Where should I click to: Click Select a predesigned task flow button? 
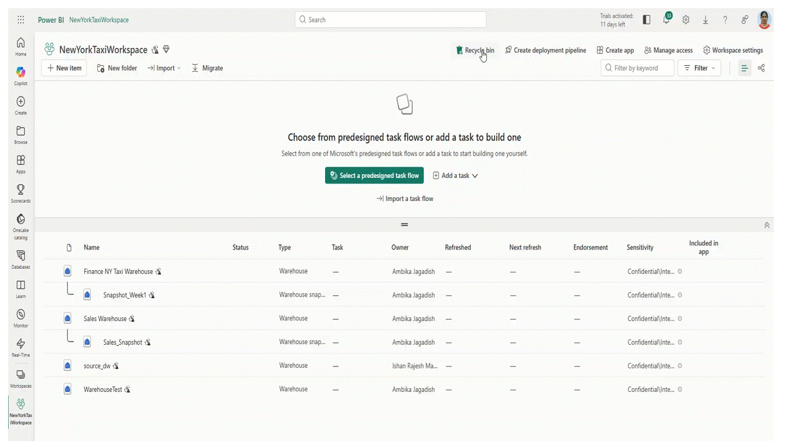[374, 175]
